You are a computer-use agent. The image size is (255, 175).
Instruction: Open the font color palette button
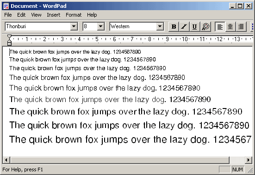[x=205, y=27]
